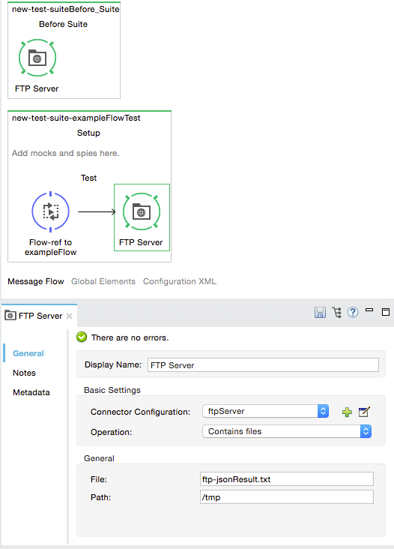Add a new connector configuration with green plus
The width and height of the screenshot is (394, 549).
pos(347,412)
